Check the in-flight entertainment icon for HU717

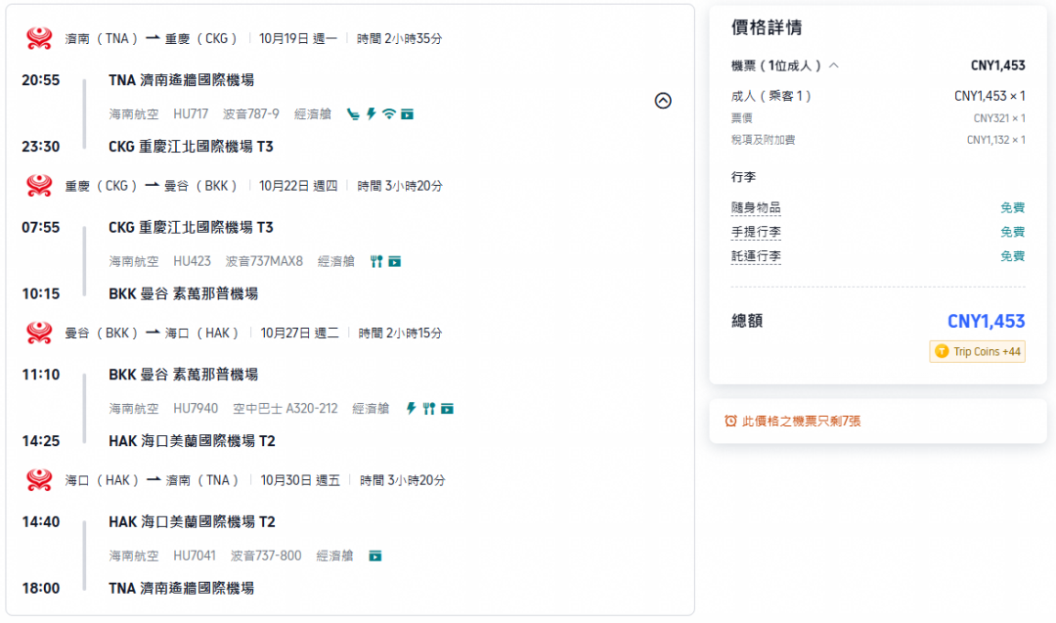pos(408,113)
